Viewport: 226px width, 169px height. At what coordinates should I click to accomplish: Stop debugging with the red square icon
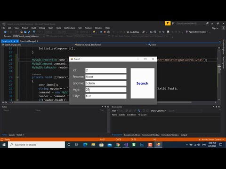tap(105, 32)
